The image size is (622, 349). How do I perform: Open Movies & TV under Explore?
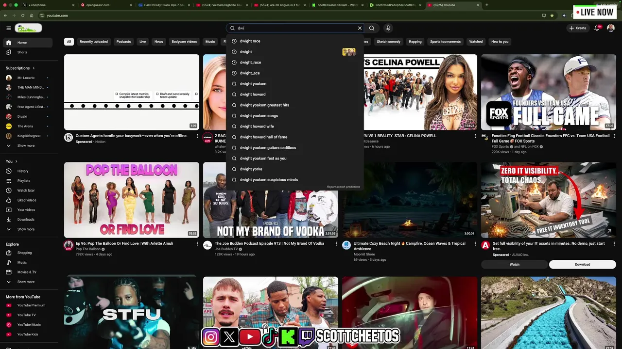click(28, 272)
